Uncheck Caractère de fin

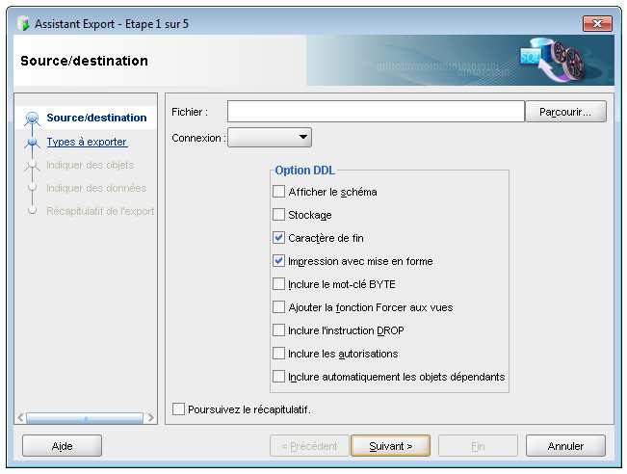point(279,238)
